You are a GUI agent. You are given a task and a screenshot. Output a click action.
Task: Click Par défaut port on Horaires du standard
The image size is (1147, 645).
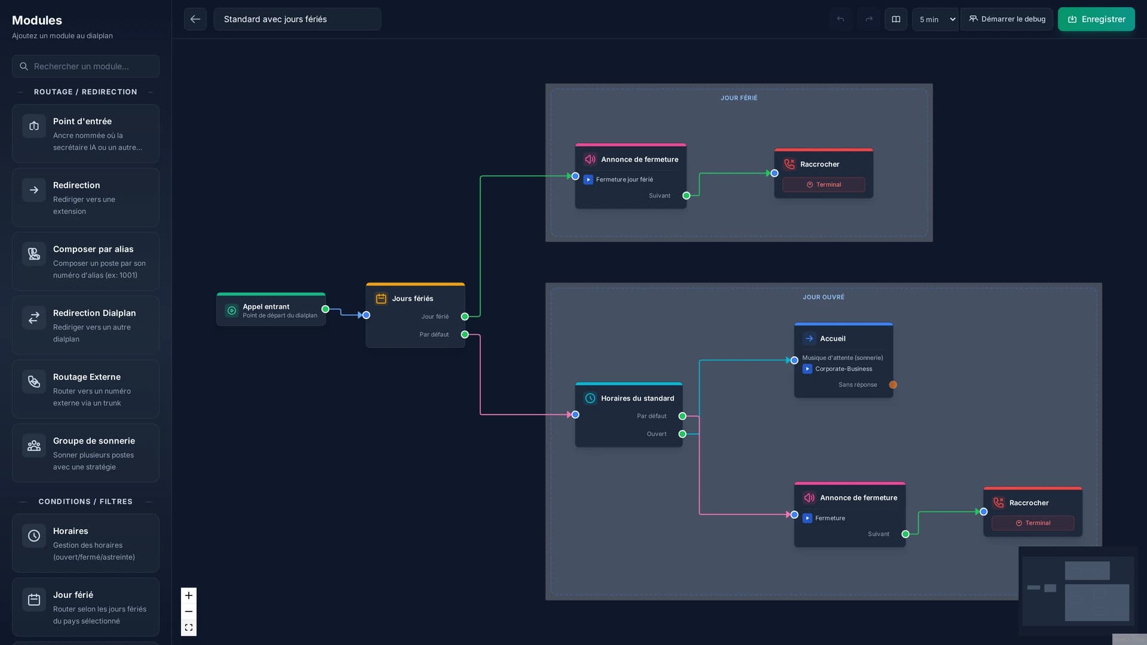pyautogui.click(x=682, y=416)
